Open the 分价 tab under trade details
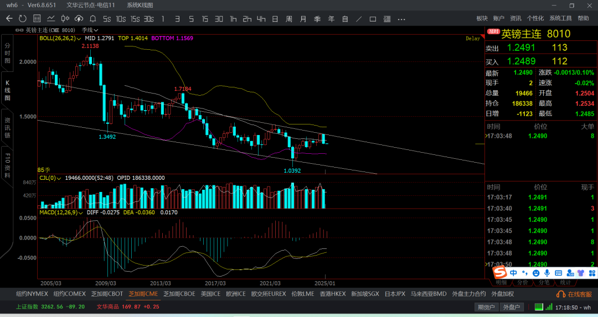 click(523, 282)
